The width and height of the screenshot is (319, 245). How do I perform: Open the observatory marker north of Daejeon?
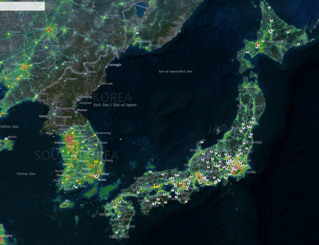tap(75, 156)
